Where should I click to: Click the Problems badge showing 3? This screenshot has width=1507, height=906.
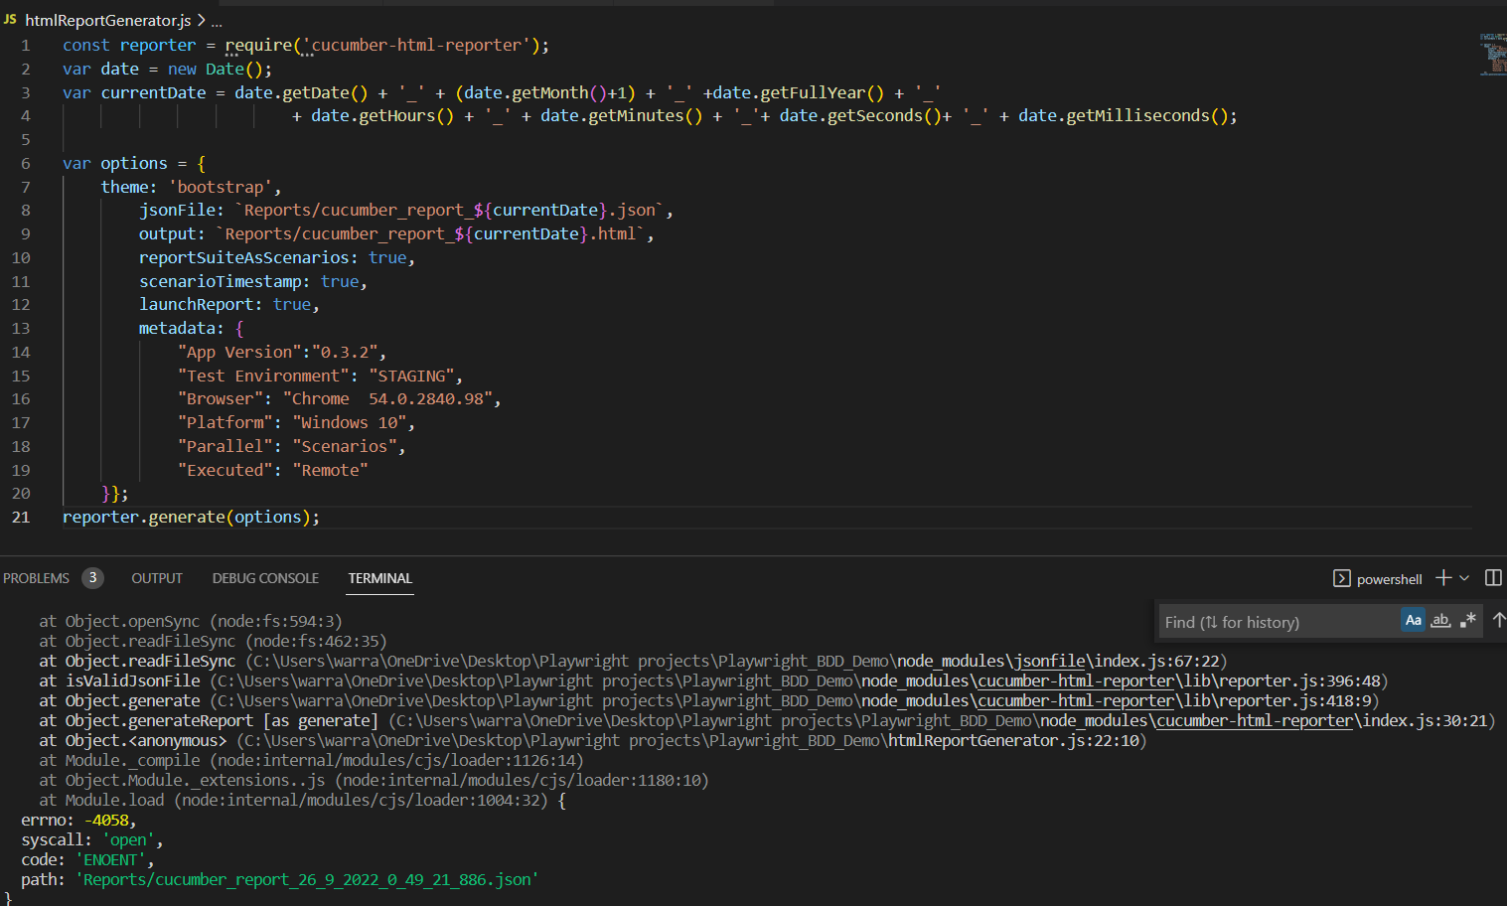click(92, 577)
